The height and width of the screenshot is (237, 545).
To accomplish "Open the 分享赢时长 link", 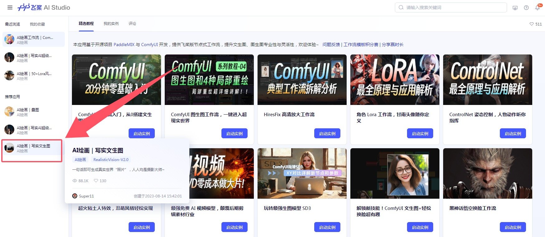I will (x=392, y=45).
